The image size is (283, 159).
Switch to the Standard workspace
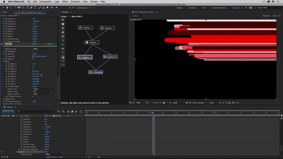tap(192, 8)
